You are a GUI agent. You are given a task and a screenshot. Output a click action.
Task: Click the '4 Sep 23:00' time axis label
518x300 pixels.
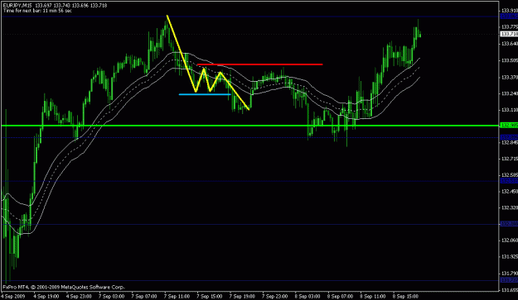point(79,296)
